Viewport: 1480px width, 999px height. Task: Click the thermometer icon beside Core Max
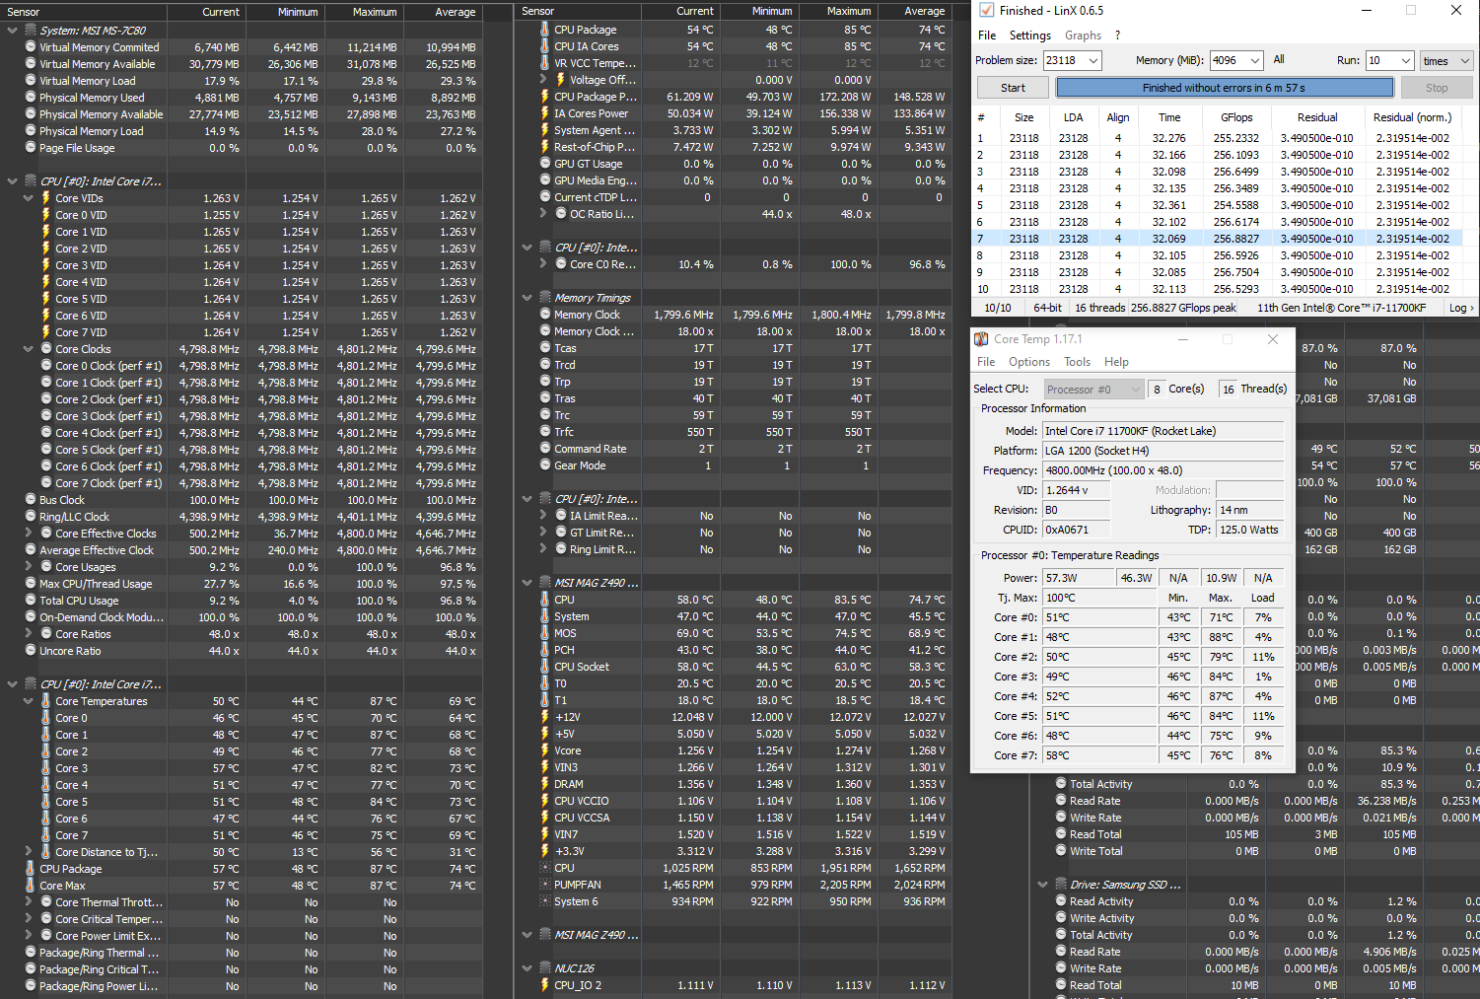pos(31,886)
